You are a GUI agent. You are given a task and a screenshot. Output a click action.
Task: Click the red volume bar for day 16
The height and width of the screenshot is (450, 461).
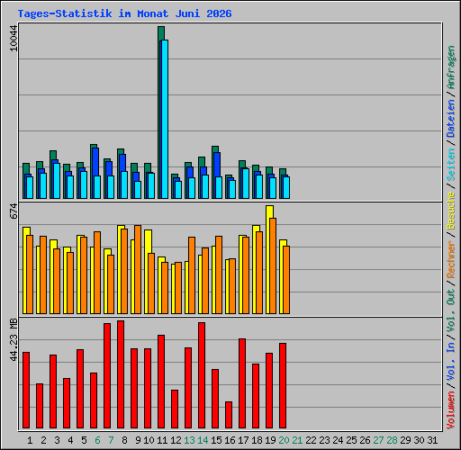point(229,415)
